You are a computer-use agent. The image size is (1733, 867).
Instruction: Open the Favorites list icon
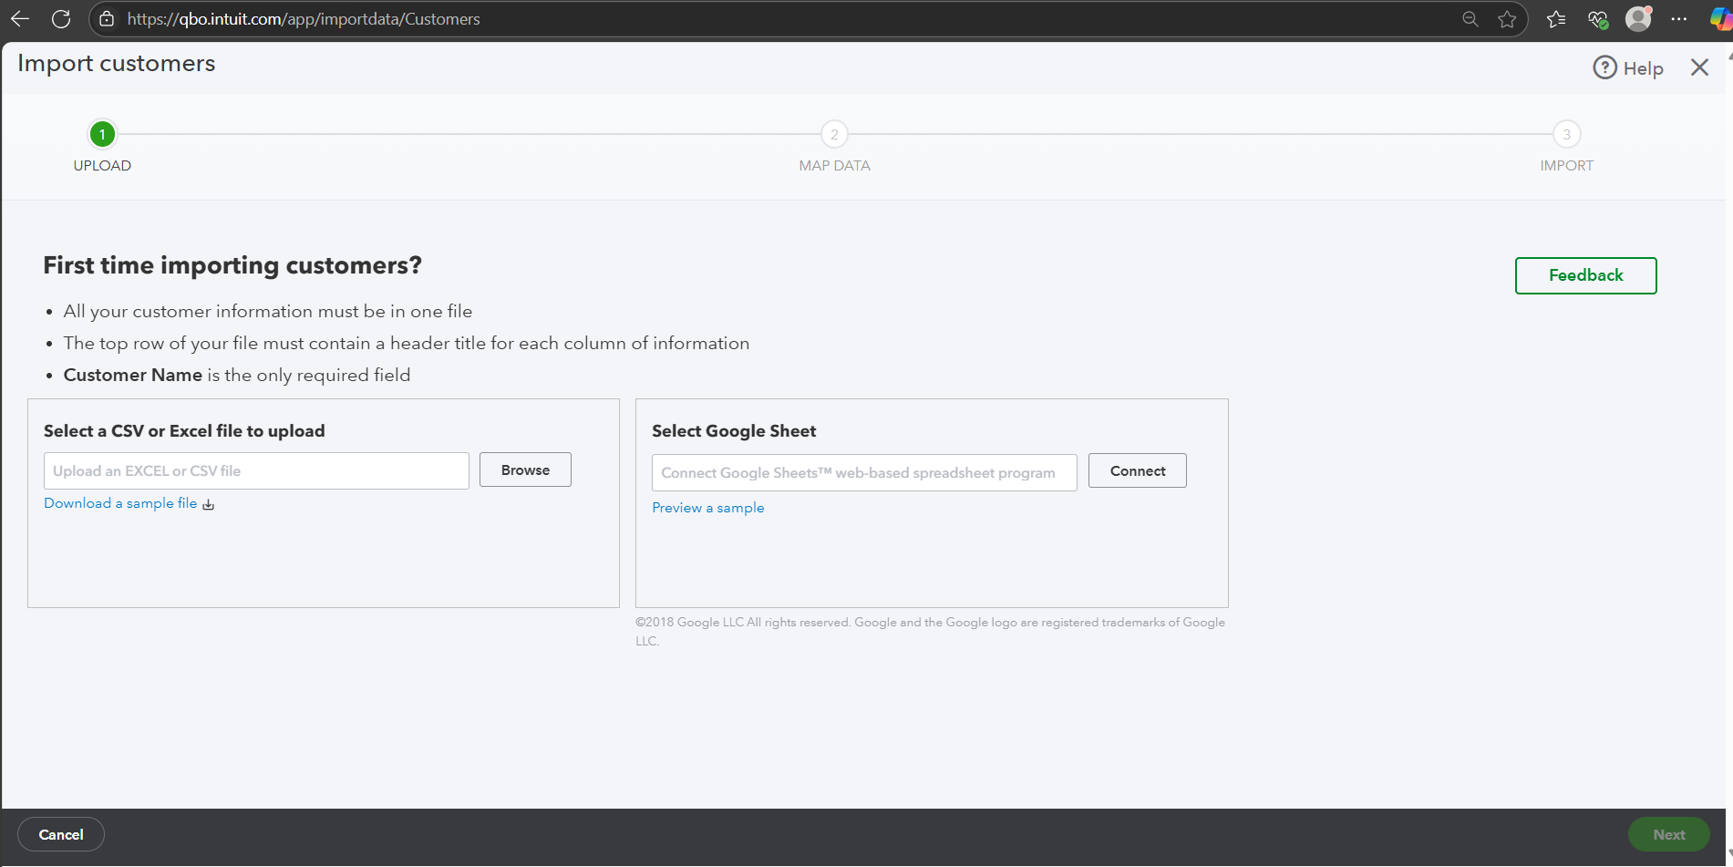[x=1556, y=19]
